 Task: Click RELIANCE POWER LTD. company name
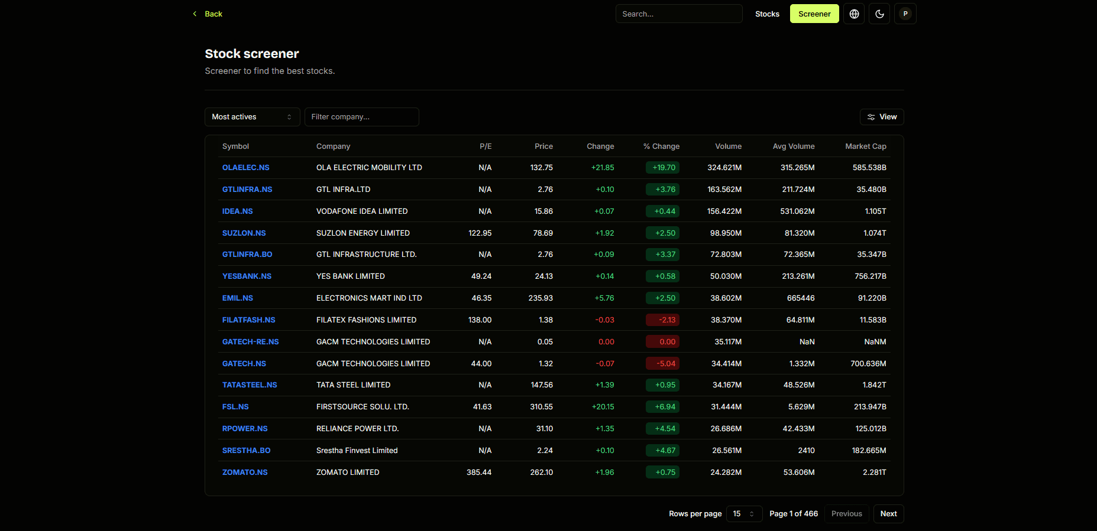357,429
